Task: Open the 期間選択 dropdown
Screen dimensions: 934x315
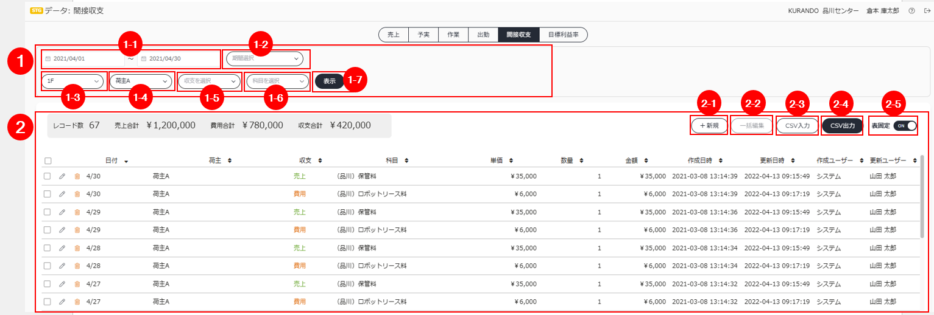Action: [264, 59]
